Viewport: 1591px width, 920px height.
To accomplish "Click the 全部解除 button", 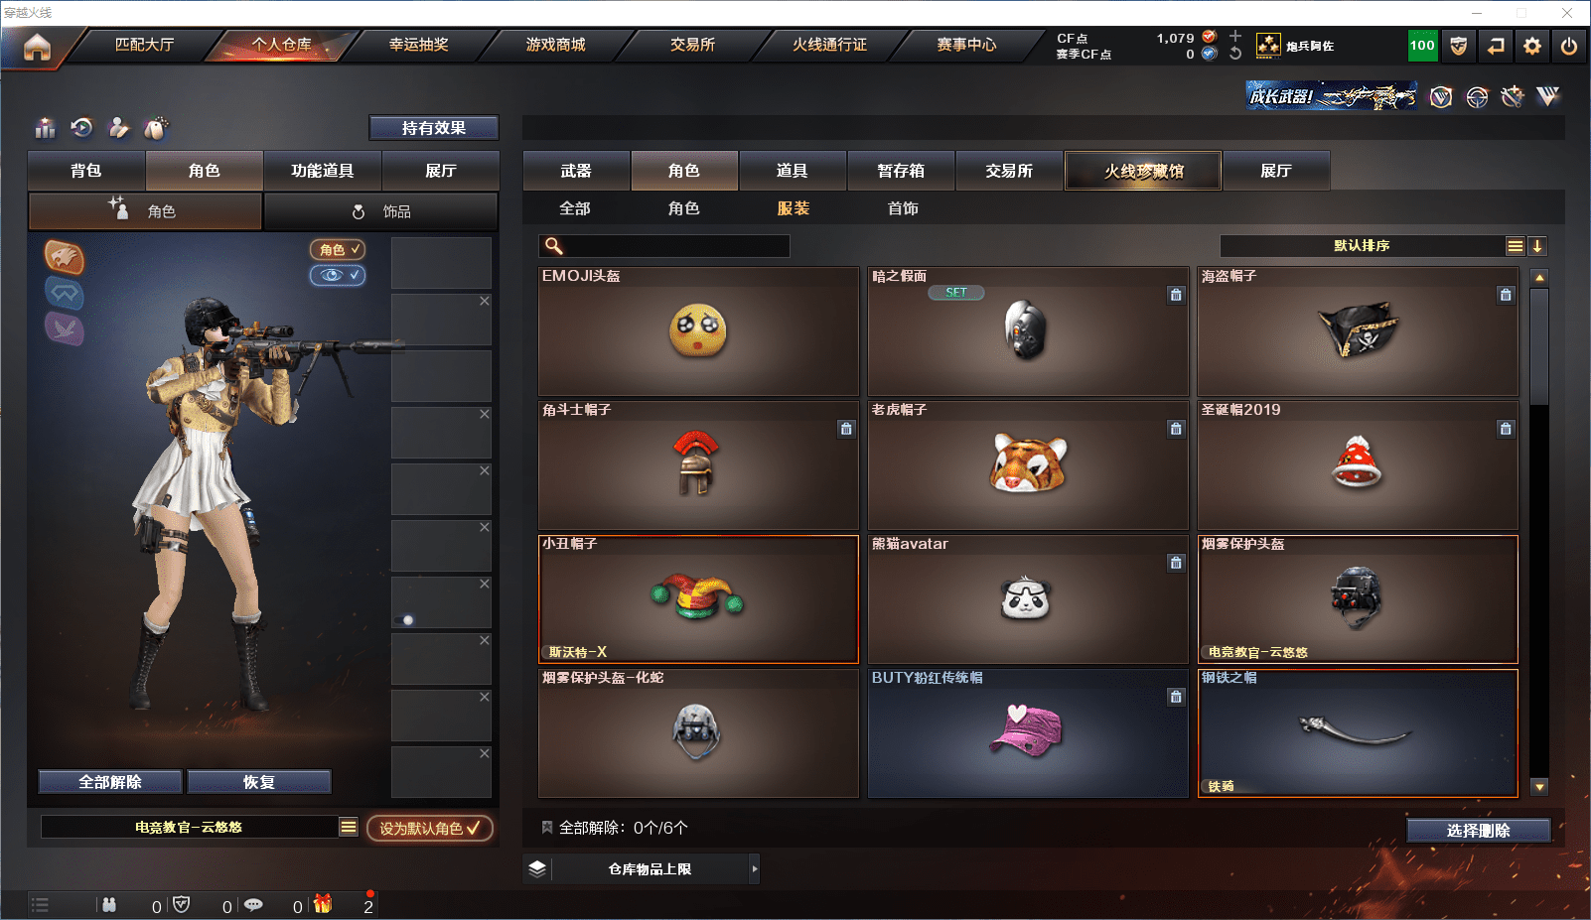I will pos(110,782).
